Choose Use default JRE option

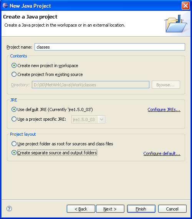[x=52, y=109]
